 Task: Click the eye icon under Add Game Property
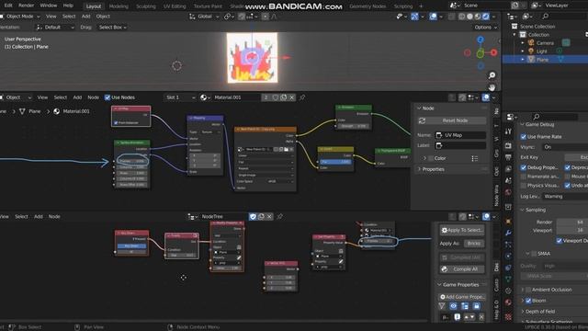[x=453, y=306]
